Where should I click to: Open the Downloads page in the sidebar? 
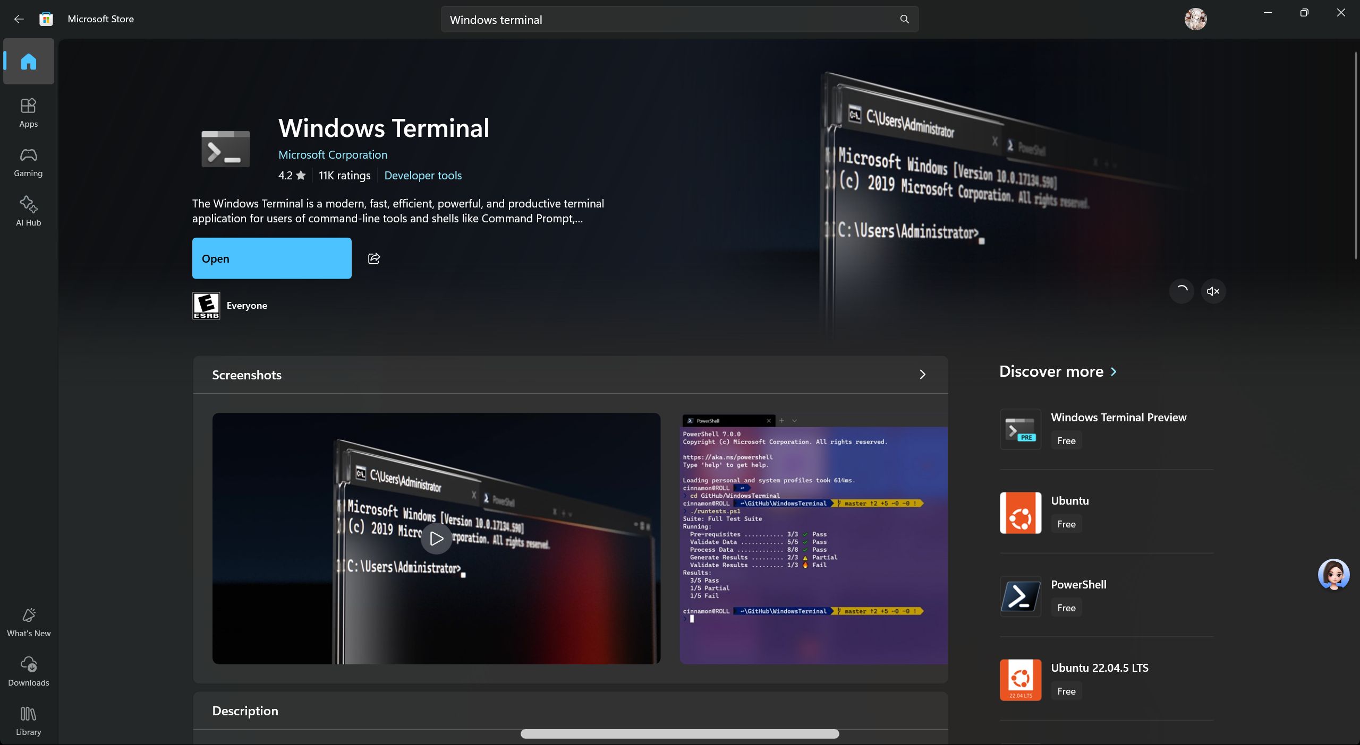29,671
